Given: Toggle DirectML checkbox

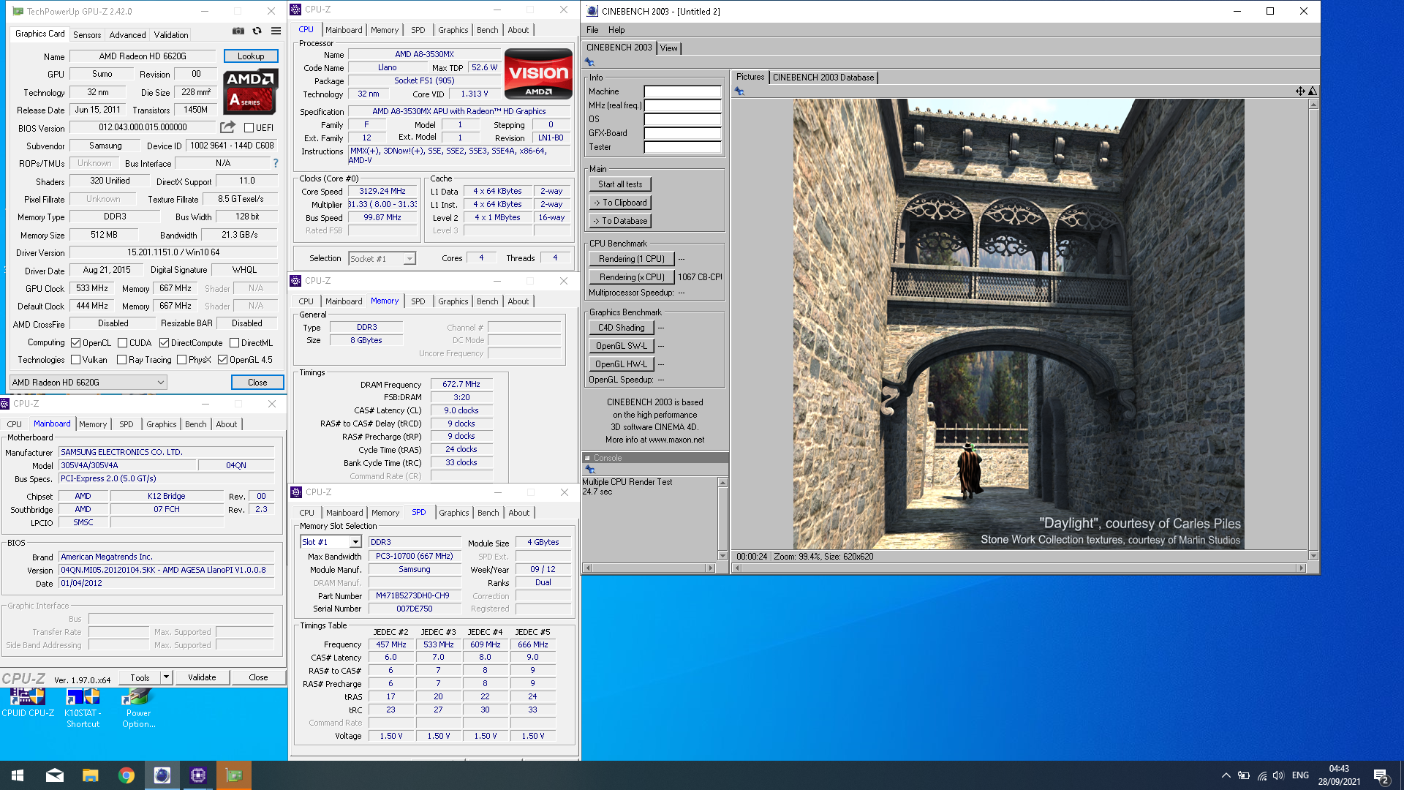Looking at the screenshot, I should pos(234,342).
